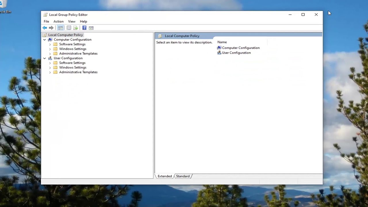
Task: Click the Forward arrow in the toolbar
Action: click(51, 28)
